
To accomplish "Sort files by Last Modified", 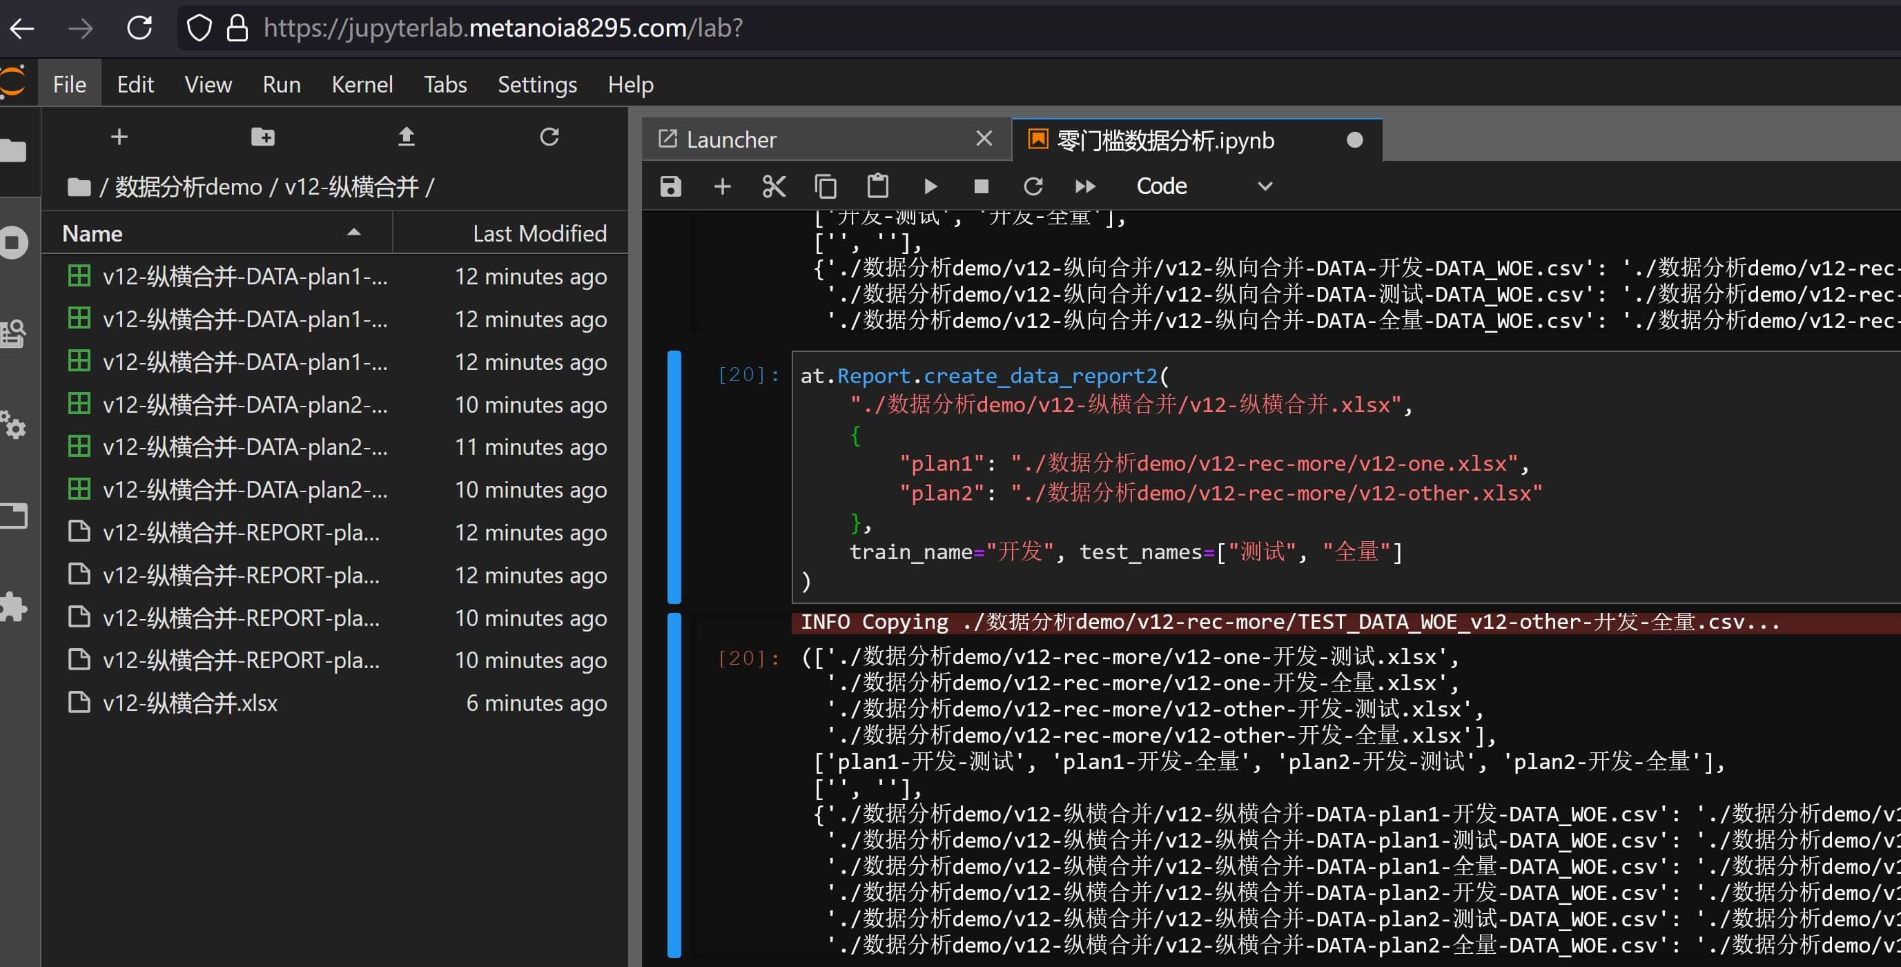I will (538, 233).
